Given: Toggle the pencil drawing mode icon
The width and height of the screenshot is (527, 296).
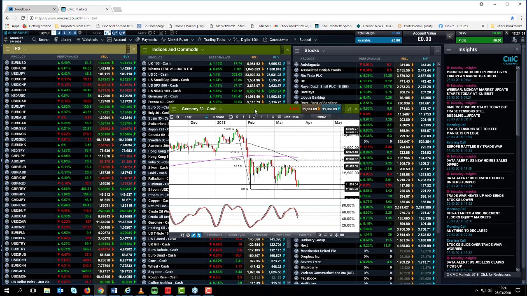Looking at the screenshot, I should [x=193, y=235].
